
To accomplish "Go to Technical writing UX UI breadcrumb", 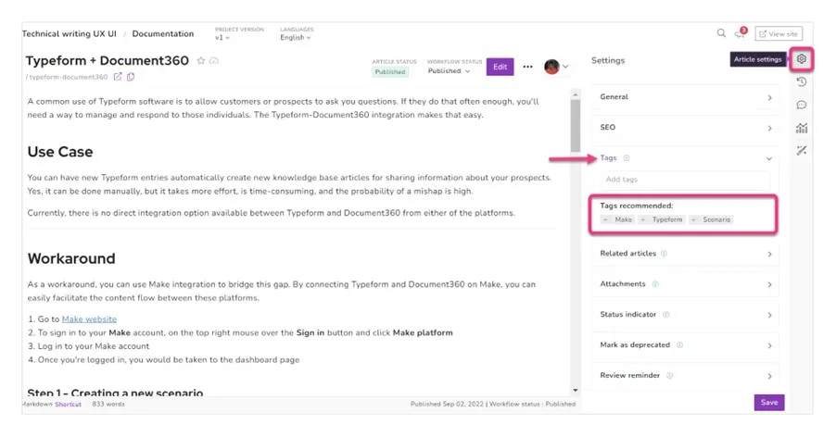I will tap(69, 33).
